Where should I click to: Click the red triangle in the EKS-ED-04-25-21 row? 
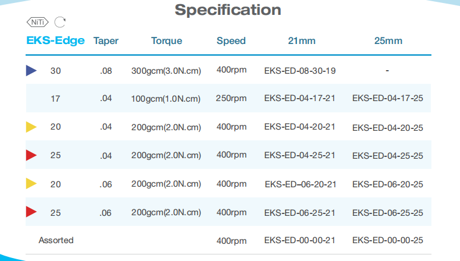point(32,155)
